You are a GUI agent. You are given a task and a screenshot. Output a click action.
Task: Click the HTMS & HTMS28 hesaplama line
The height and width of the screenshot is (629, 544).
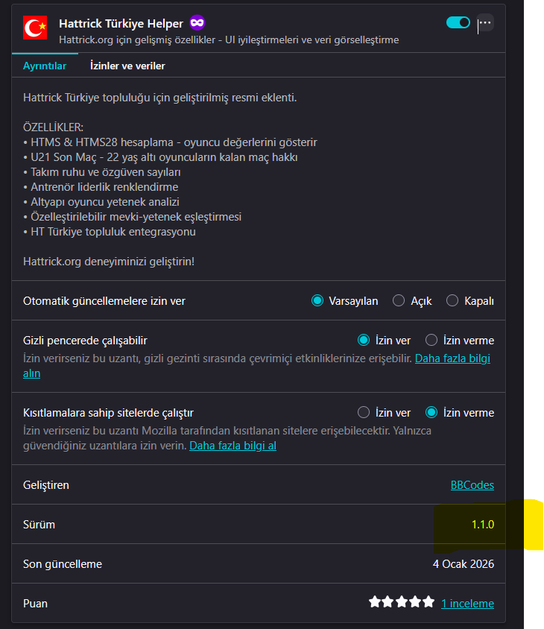(x=170, y=142)
